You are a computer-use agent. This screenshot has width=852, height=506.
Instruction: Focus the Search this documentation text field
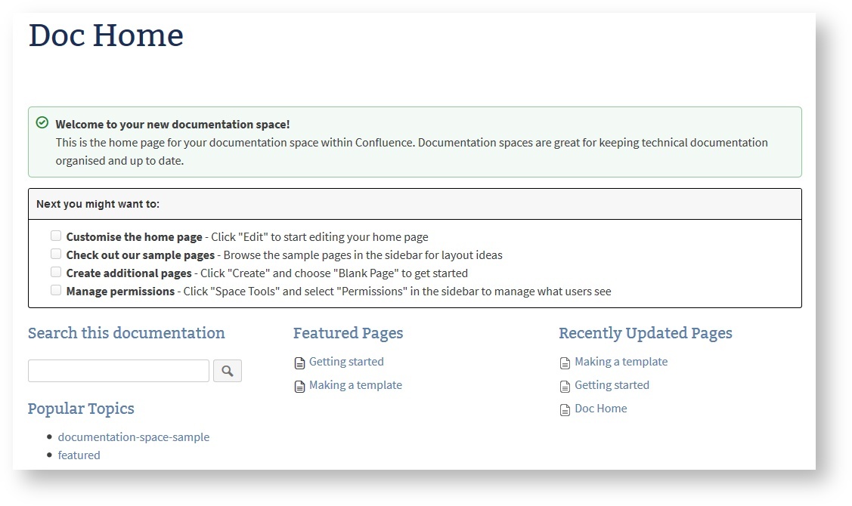(x=119, y=371)
